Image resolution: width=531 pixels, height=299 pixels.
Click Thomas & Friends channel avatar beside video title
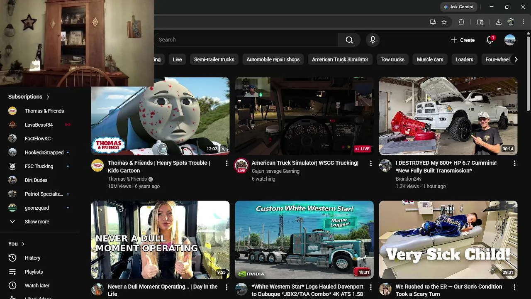point(97,165)
